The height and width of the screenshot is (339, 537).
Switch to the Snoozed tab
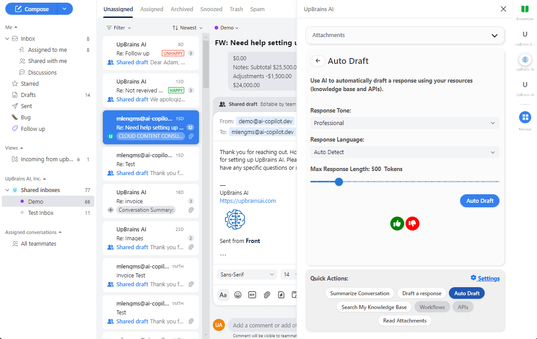click(x=211, y=9)
